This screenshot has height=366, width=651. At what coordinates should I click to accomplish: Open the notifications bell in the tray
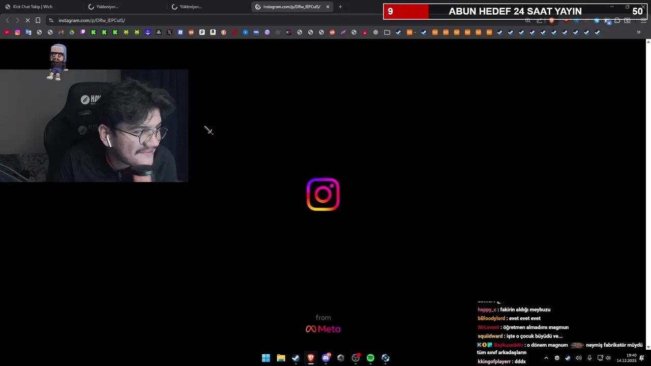(x=642, y=358)
